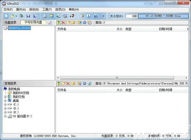Open Help with the question mark icon
The height and width of the screenshot is (140, 191).
click(95, 16)
